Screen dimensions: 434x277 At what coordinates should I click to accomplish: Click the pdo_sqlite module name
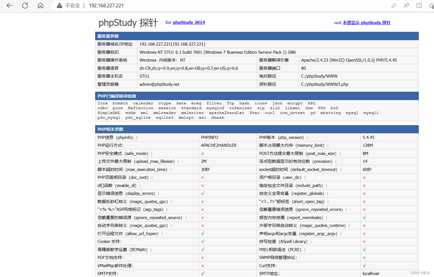click(138, 118)
